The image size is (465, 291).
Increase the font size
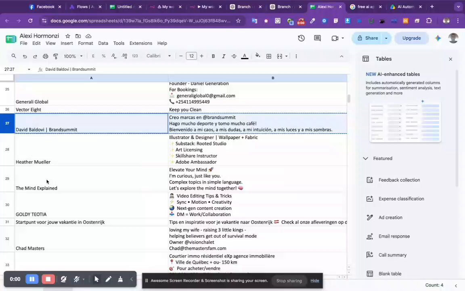[202, 56]
